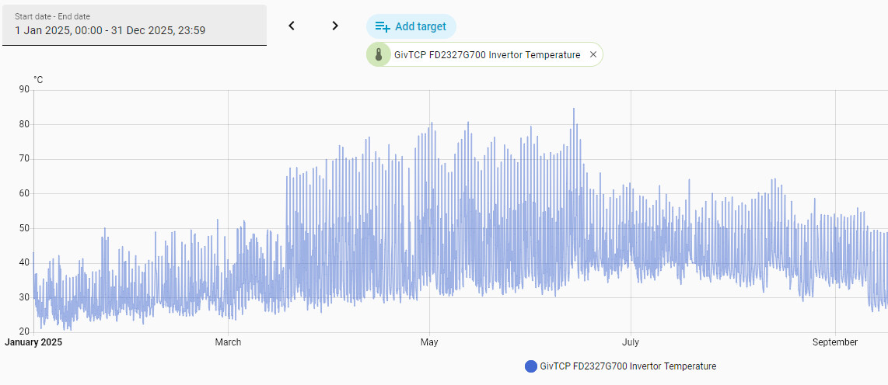Click the °C unit label above the chart
Viewport: 888px width, 385px height.
click(x=38, y=79)
